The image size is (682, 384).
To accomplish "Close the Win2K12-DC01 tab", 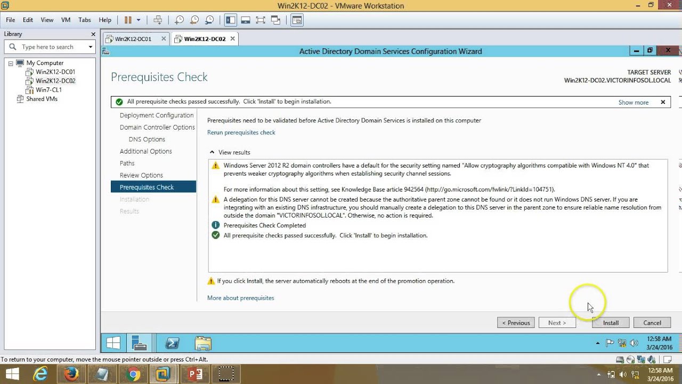I will (164, 39).
